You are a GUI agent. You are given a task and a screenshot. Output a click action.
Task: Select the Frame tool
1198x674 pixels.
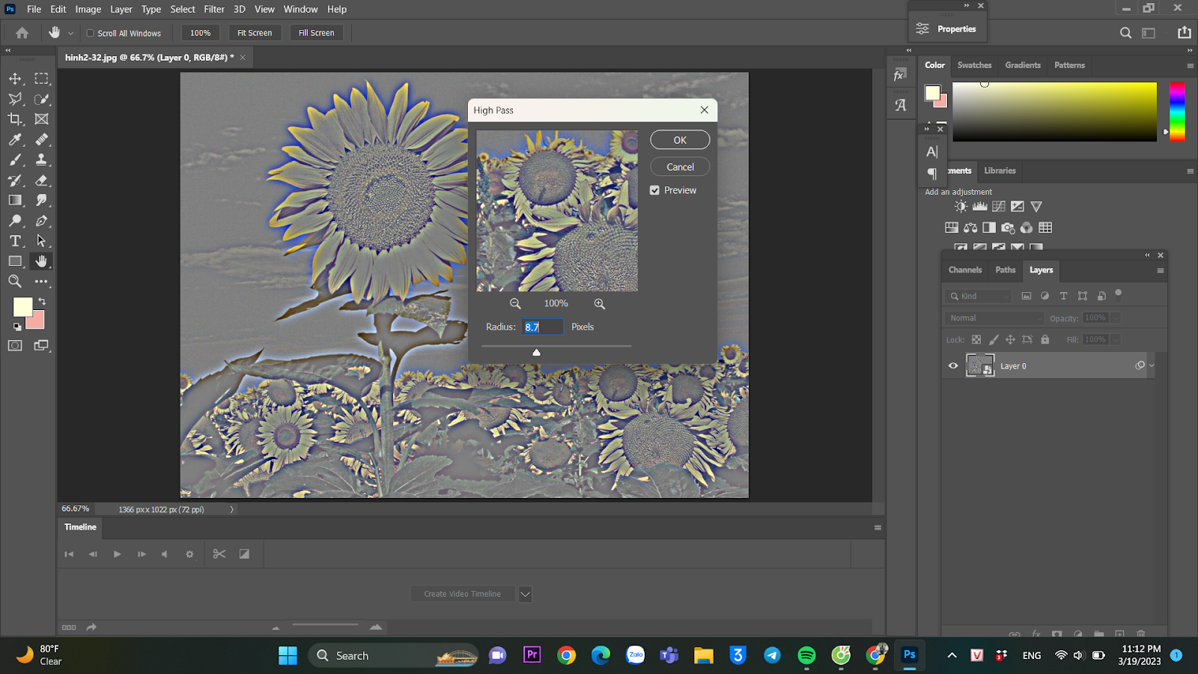point(42,119)
